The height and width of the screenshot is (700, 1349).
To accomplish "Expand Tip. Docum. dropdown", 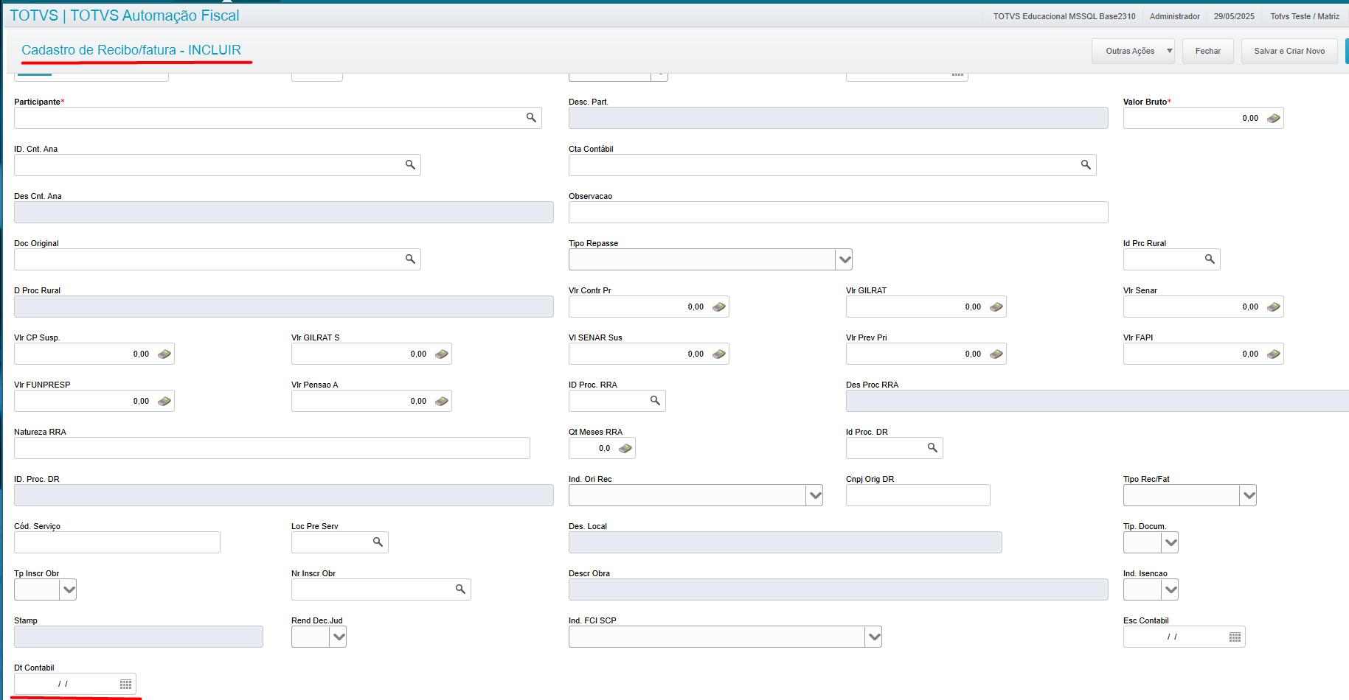I will click(x=1171, y=542).
